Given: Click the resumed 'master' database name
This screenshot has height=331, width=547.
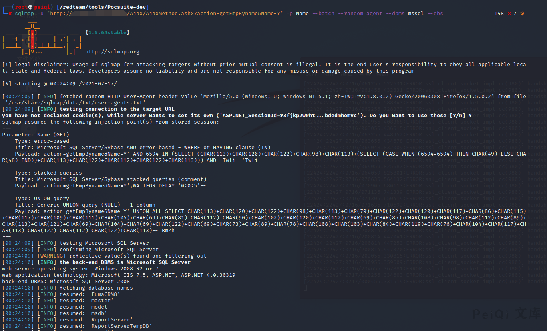Looking at the screenshot, I should tap(101, 301).
